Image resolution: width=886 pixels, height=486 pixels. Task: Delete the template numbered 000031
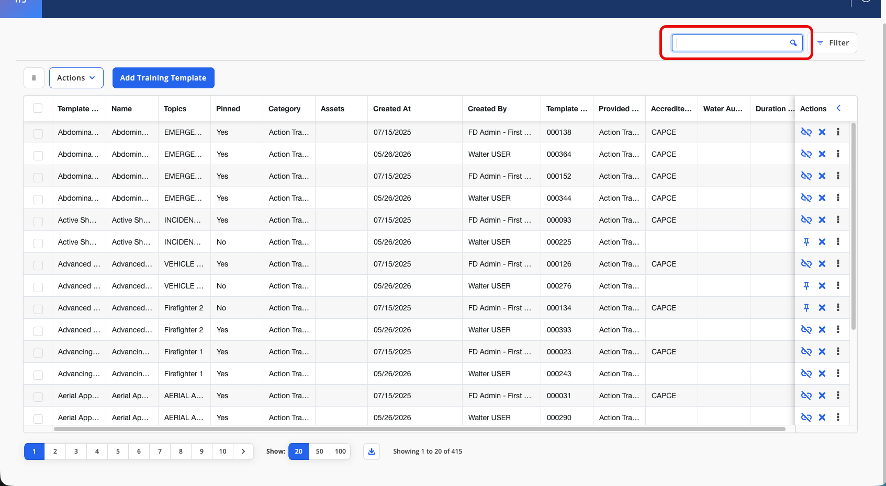822,396
